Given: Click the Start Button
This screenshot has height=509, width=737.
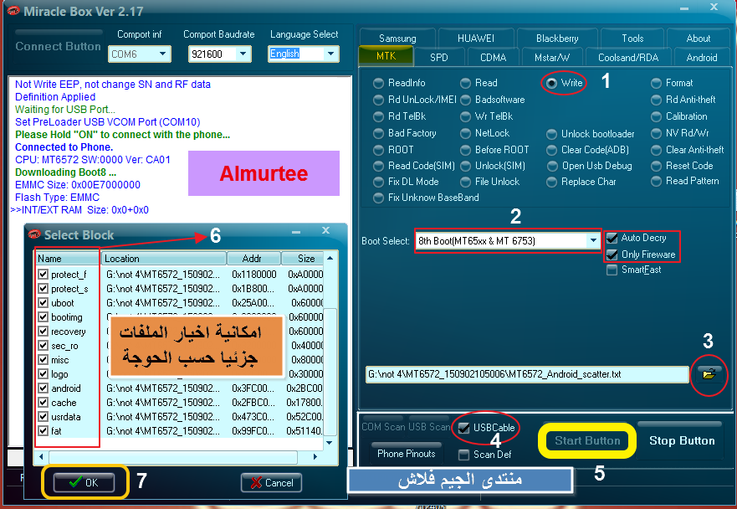Looking at the screenshot, I should click(x=587, y=441).
